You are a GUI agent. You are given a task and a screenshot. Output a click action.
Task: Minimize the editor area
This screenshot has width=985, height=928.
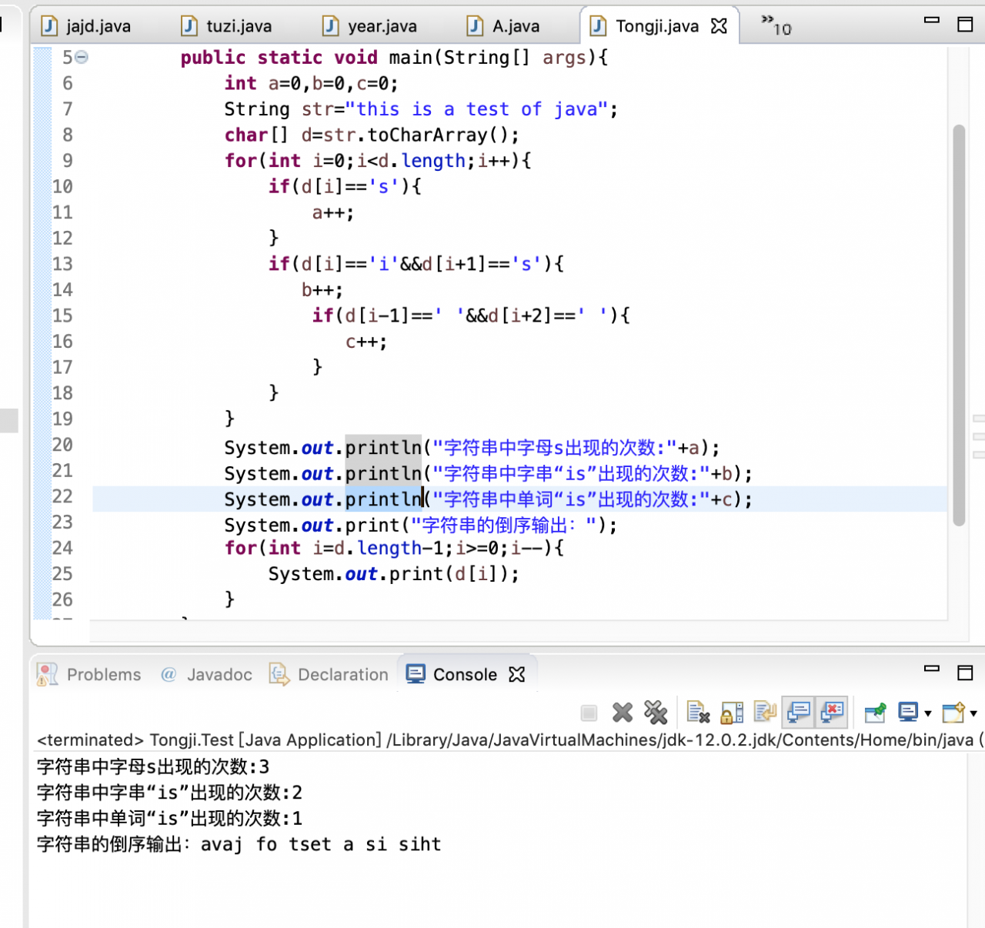[932, 21]
